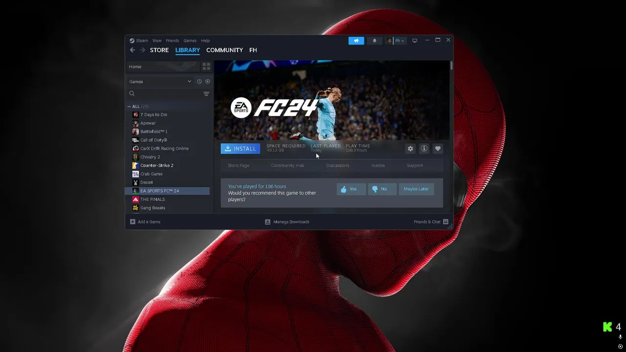Switch to the STORE tab
This screenshot has width=626, height=352.
pyautogui.click(x=159, y=50)
